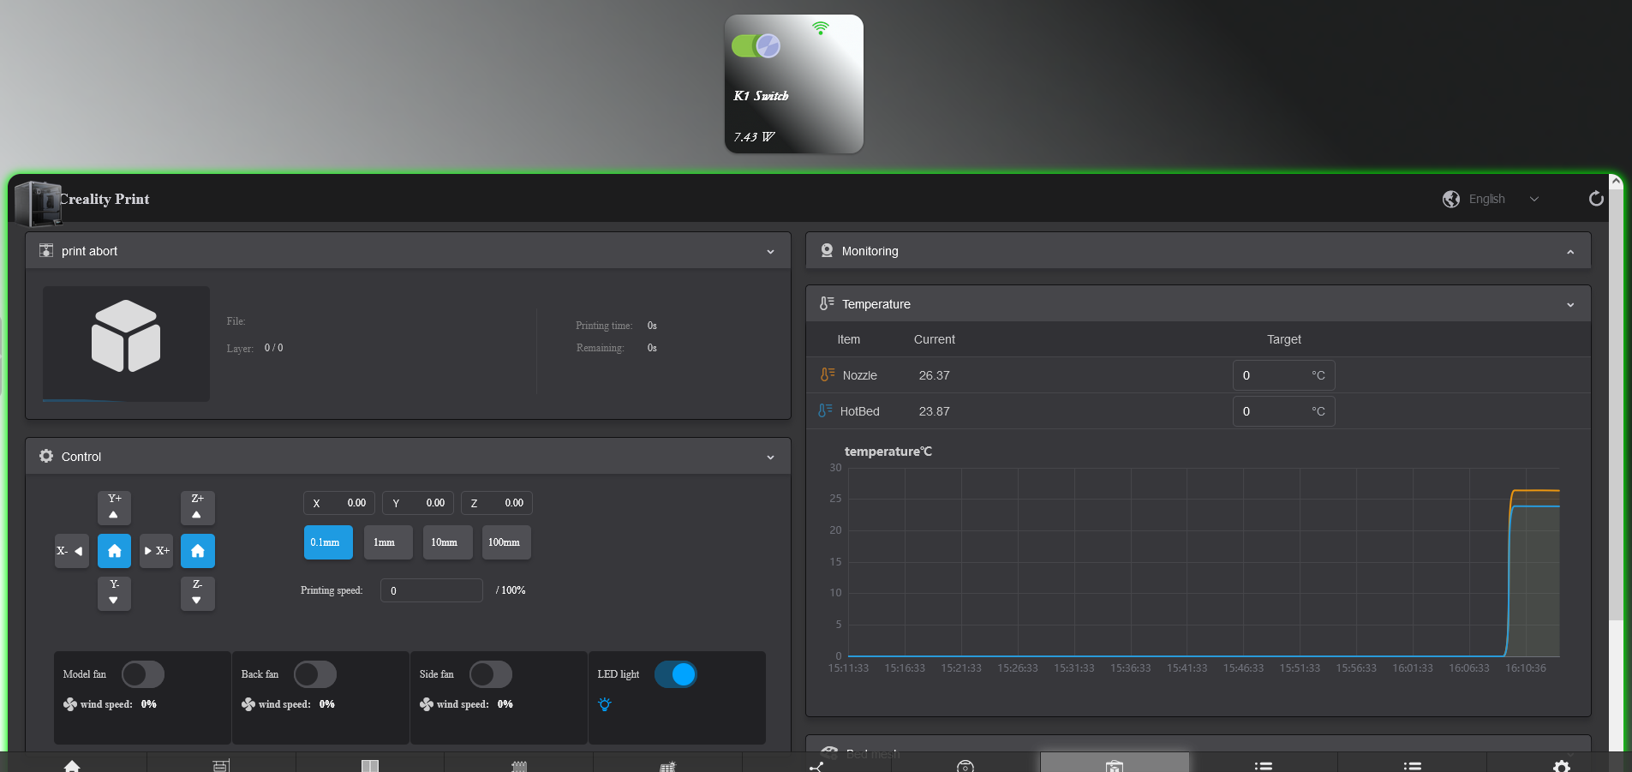Set the HotBed target temperature field

click(1283, 411)
